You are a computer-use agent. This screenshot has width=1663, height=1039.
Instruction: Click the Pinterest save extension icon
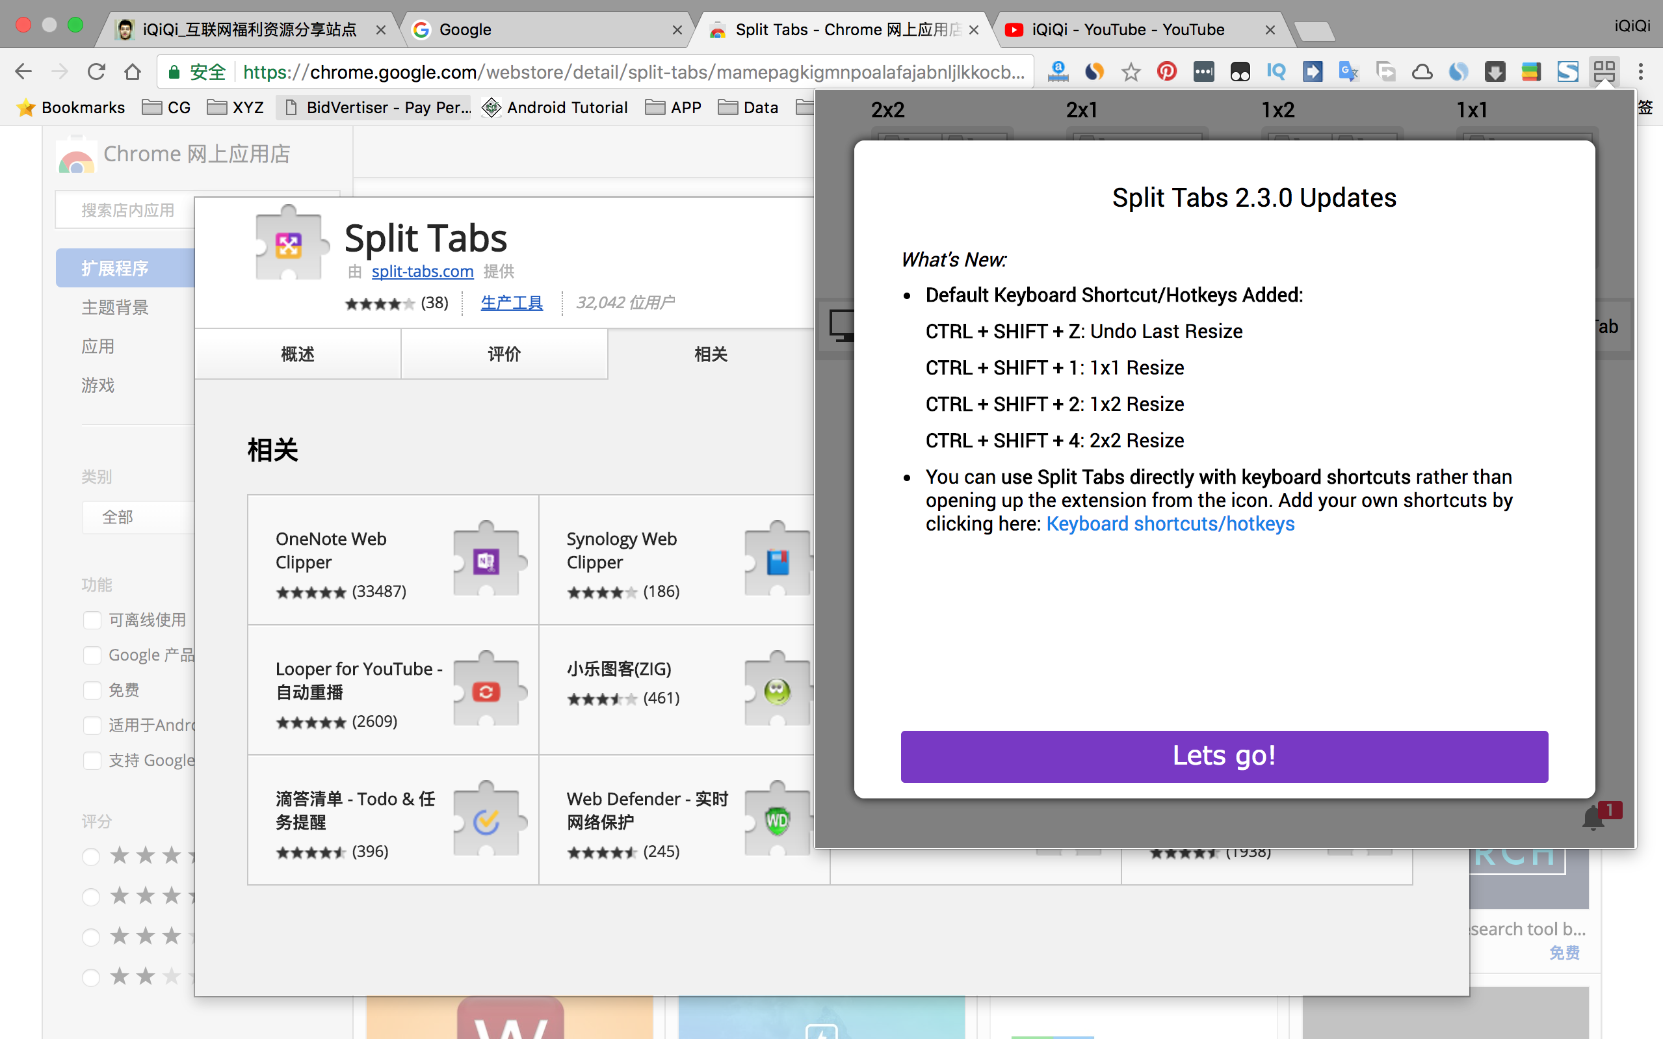1167,72
